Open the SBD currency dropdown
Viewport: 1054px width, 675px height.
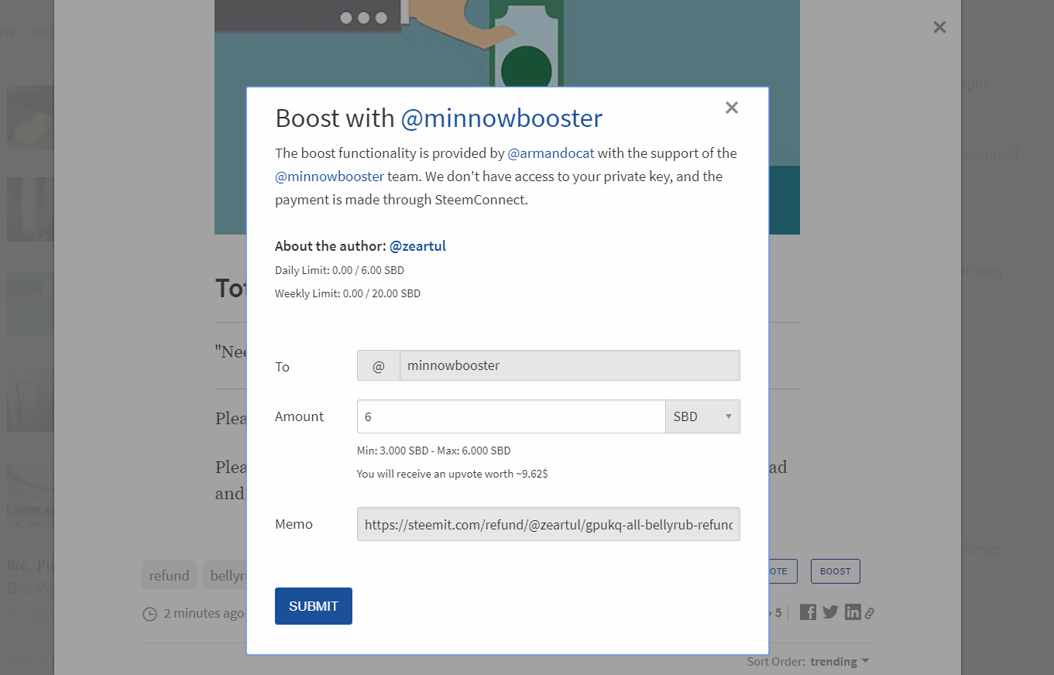coord(702,416)
